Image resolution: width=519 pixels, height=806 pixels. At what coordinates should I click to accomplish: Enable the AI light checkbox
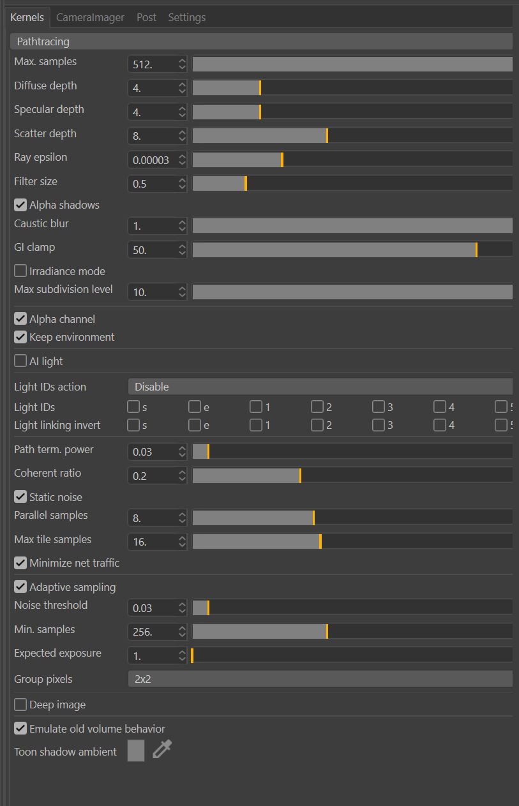[x=21, y=361]
